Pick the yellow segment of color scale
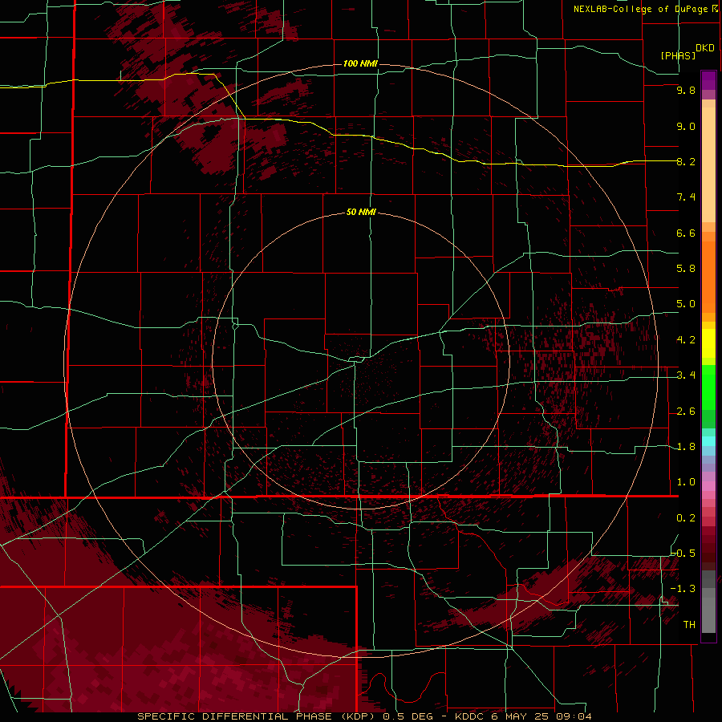Screen dimensions: 722x722 pos(708,343)
